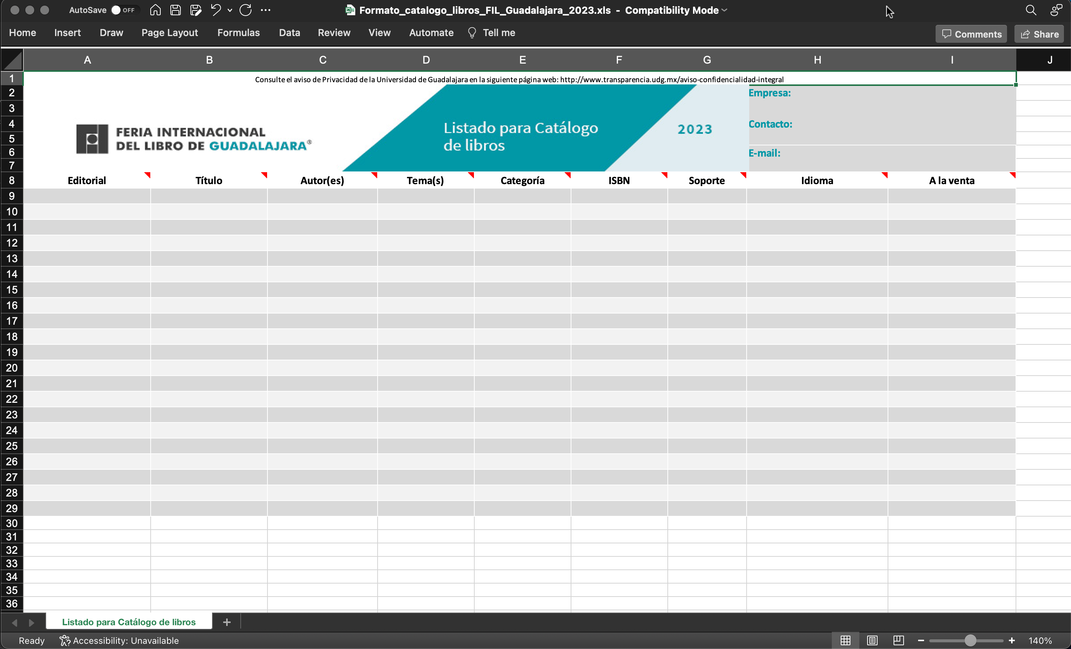Click the A la venta header cell
The height and width of the screenshot is (649, 1071).
[x=952, y=180]
